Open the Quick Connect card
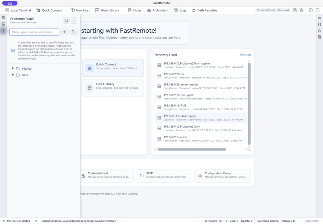Viewport: 323px width, 224px height. tap(113, 68)
